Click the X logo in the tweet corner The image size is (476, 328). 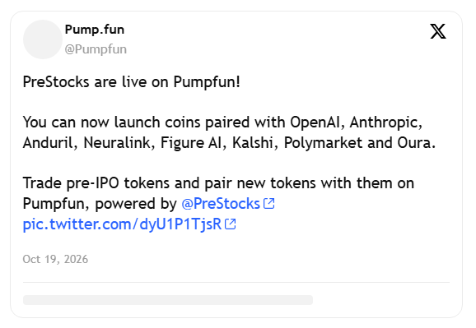tap(438, 31)
